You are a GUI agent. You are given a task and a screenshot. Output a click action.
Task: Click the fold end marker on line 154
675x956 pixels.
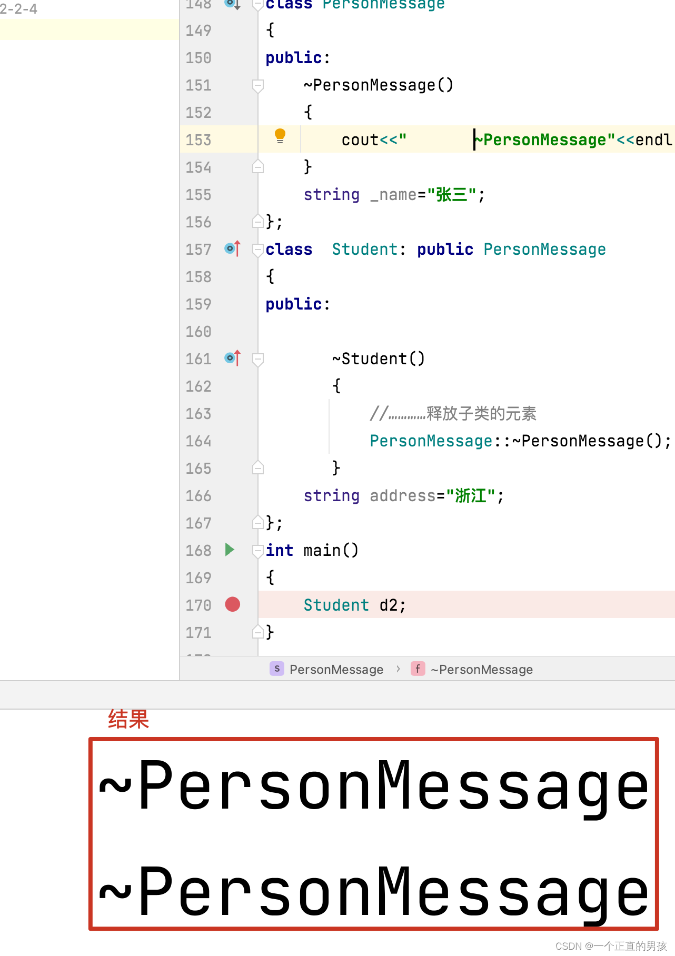pos(258,167)
